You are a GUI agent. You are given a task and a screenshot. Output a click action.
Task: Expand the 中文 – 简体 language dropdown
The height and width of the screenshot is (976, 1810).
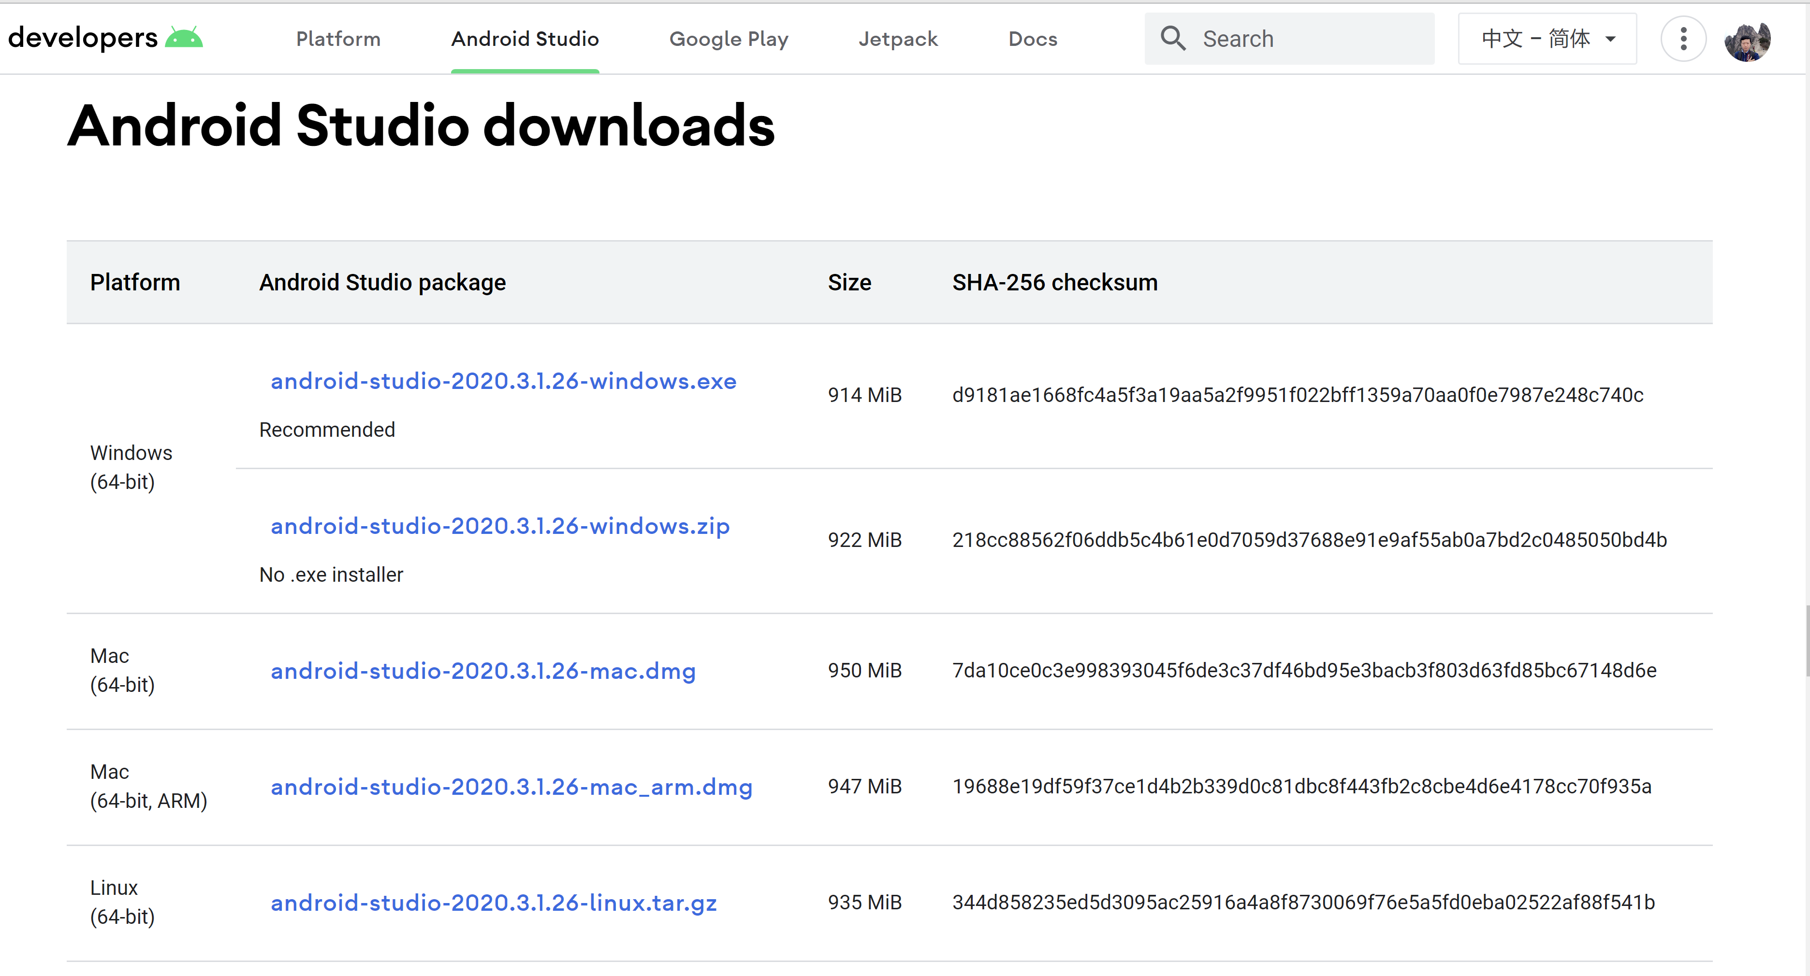click(x=1547, y=39)
